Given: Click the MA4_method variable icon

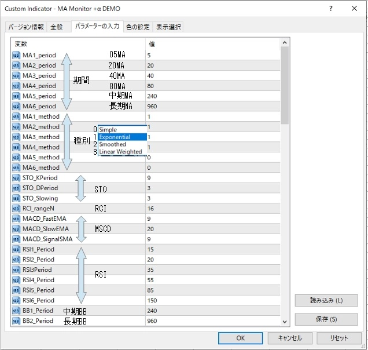Looking at the screenshot, I should [x=16, y=147].
